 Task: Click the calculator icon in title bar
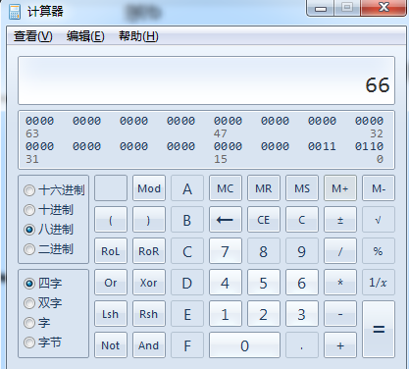pyautogui.click(x=15, y=12)
